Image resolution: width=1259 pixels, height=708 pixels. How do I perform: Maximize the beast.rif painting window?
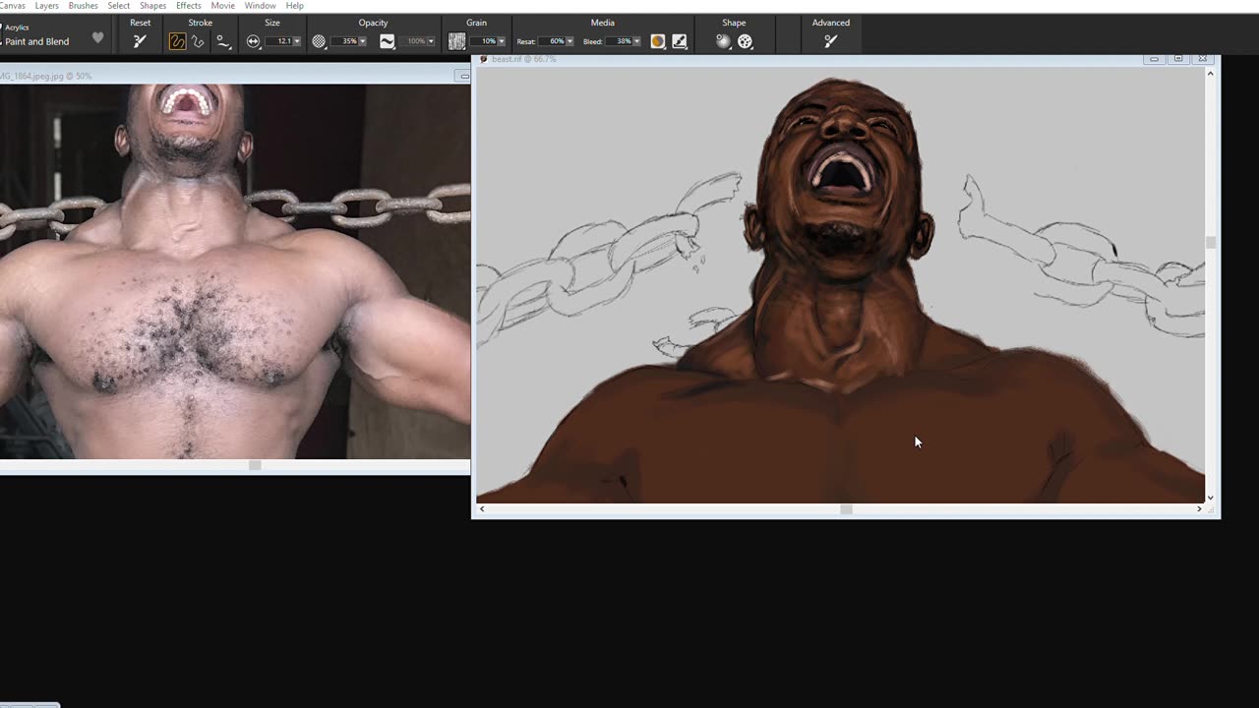tap(1178, 59)
